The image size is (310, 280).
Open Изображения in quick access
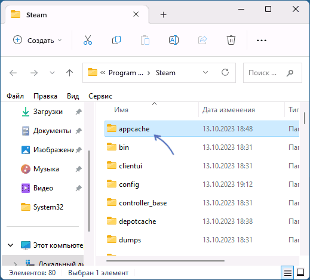pos(54,150)
